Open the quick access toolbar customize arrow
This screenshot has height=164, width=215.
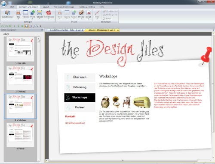pos(41,26)
